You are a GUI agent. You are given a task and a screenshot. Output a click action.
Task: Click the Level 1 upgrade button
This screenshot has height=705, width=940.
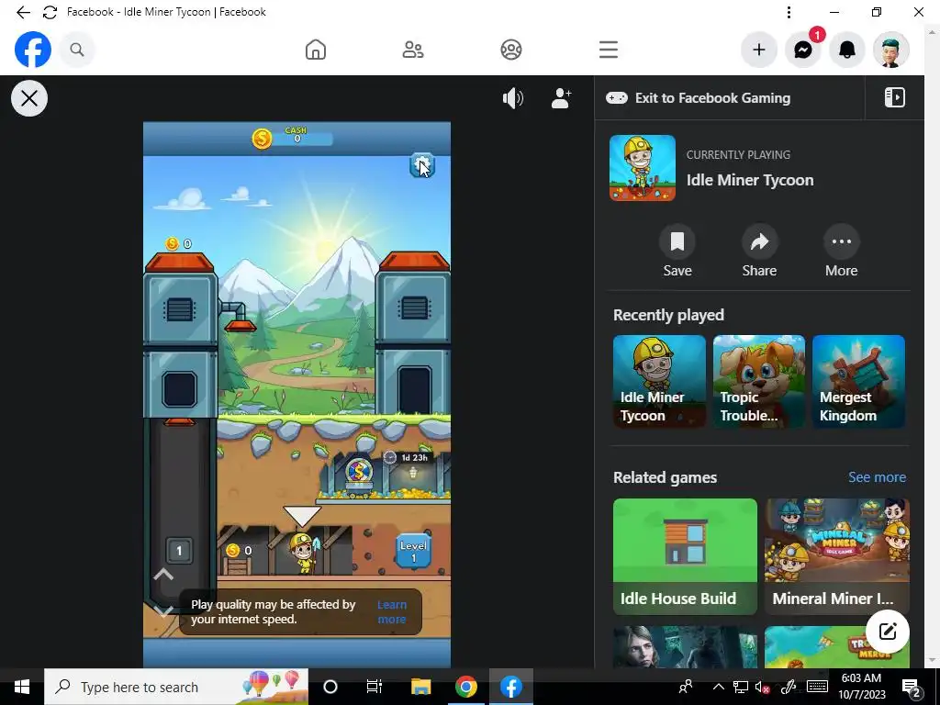(414, 551)
